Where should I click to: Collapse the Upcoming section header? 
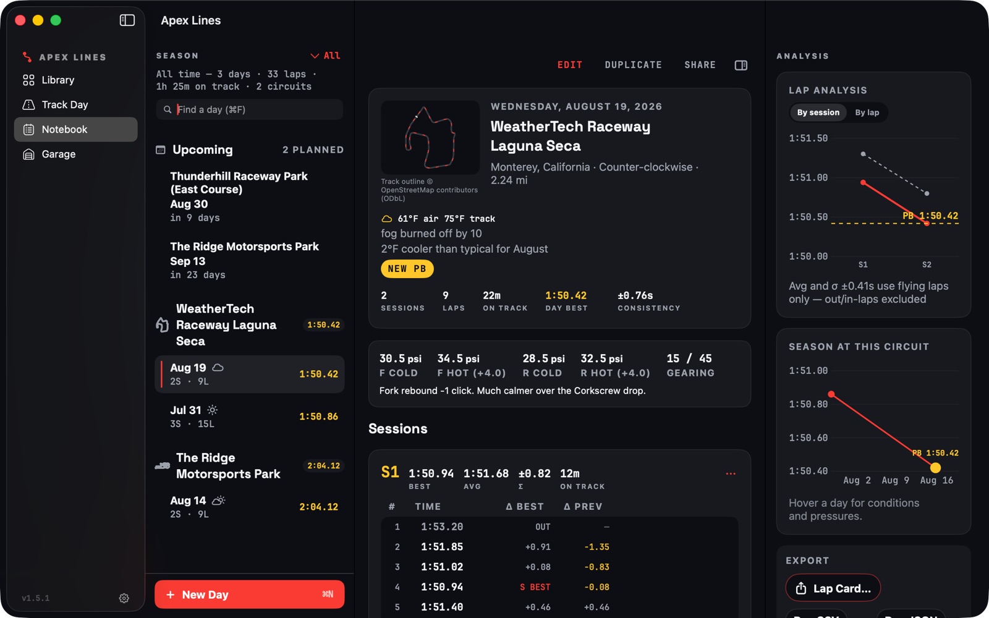tap(249, 150)
